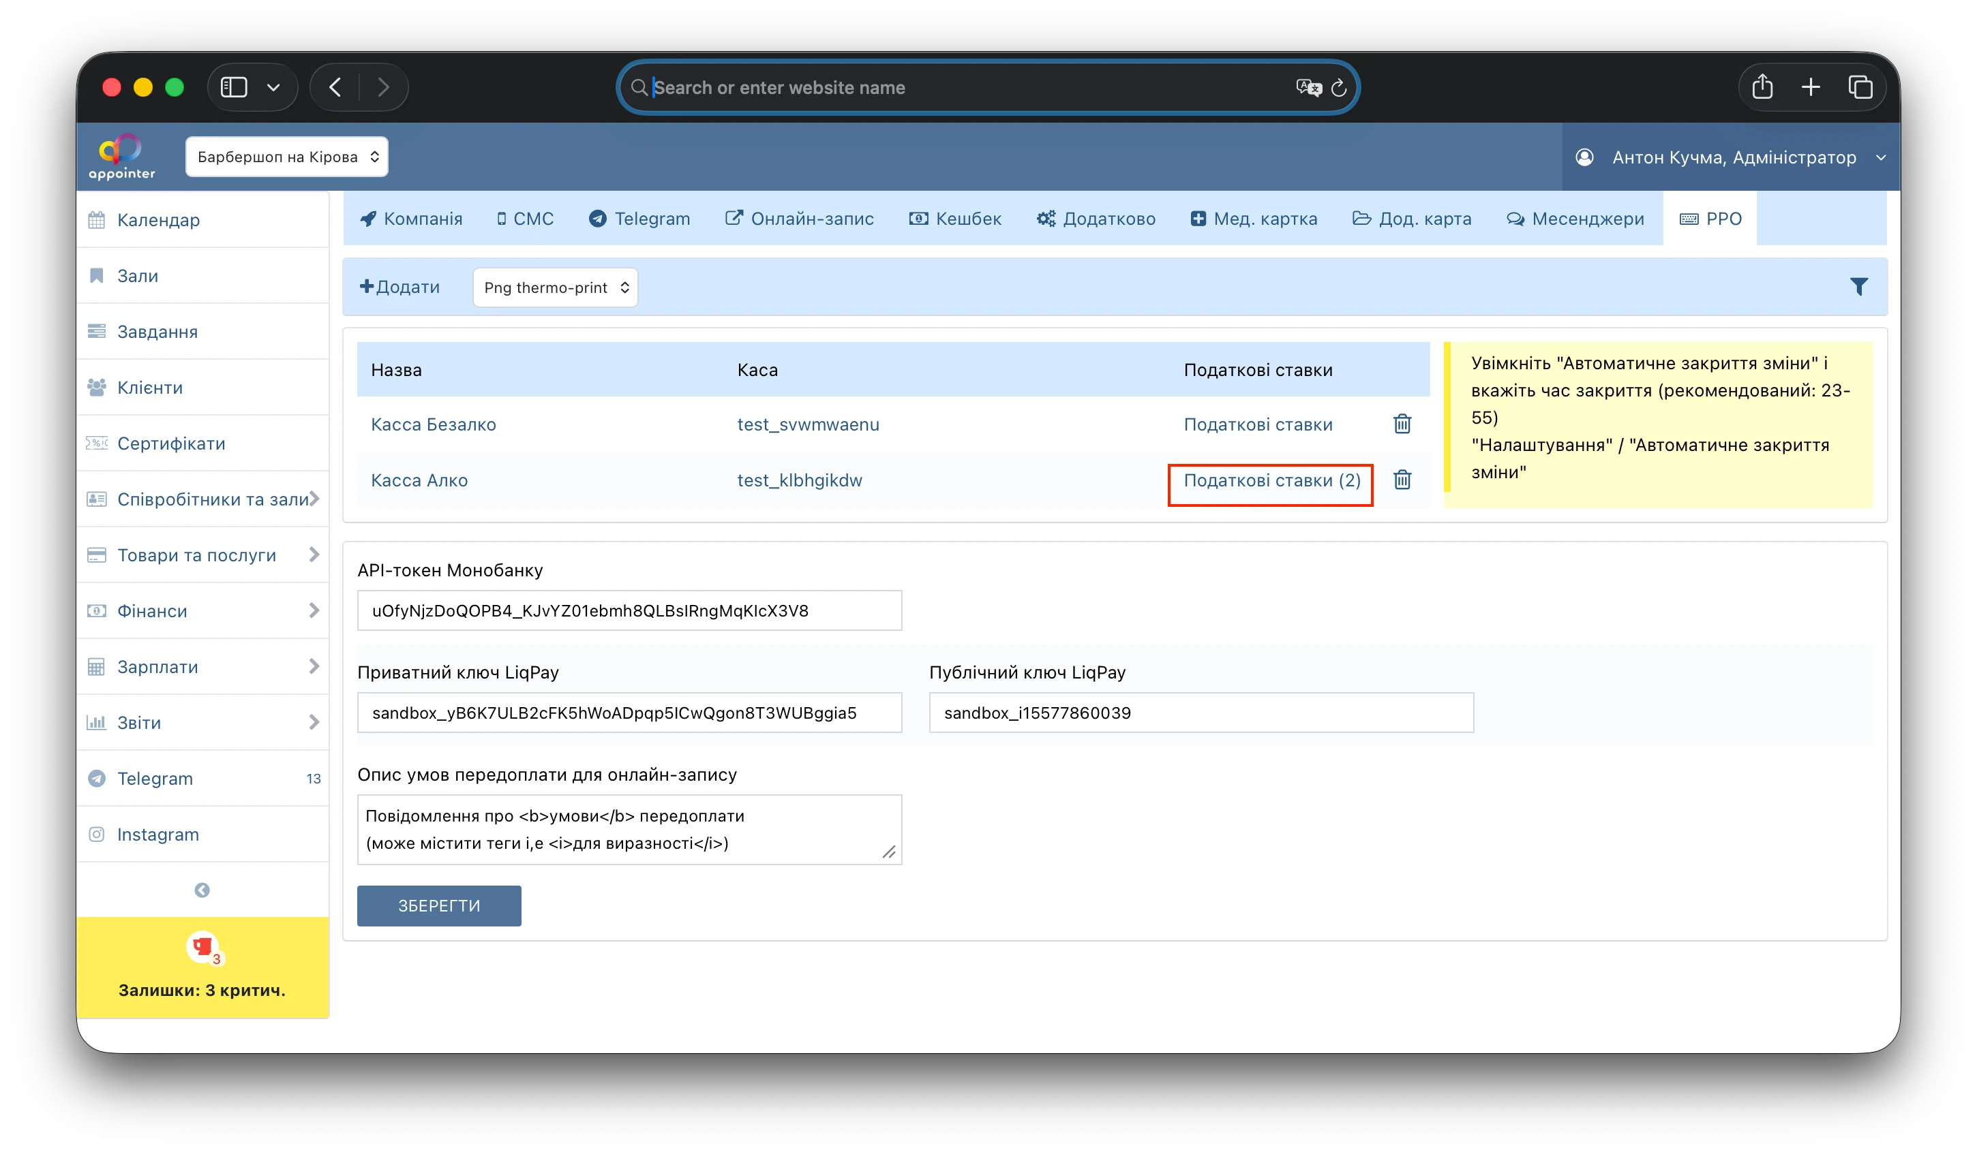The image size is (1977, 1154).
Task: Switch to the Мед. картка tab
Action: pyautogui.click(x=1254, y=218)
